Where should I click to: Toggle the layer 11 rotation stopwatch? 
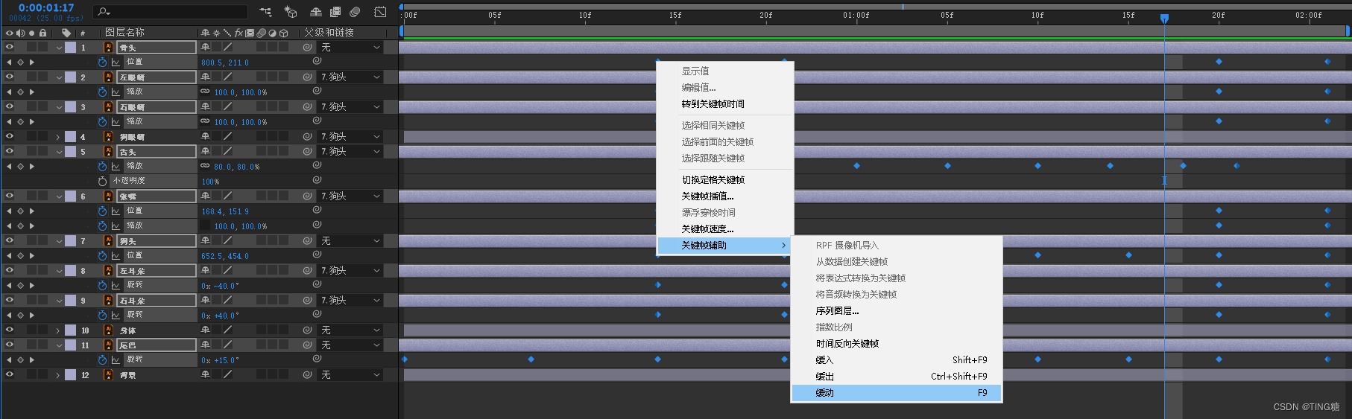102,360
